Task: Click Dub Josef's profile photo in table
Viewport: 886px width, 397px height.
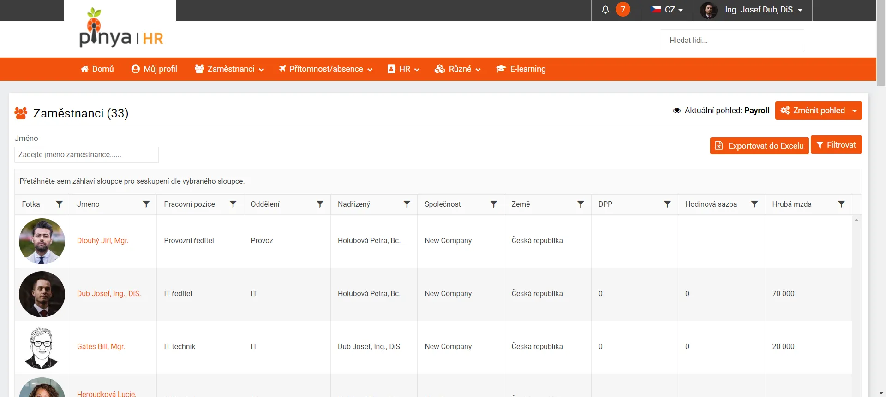Action: (x=42, y=294)
